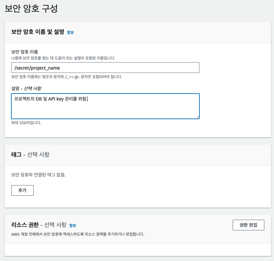Grab the textarea resize handle corner
The image size is (274, 261).
(197, 117)
